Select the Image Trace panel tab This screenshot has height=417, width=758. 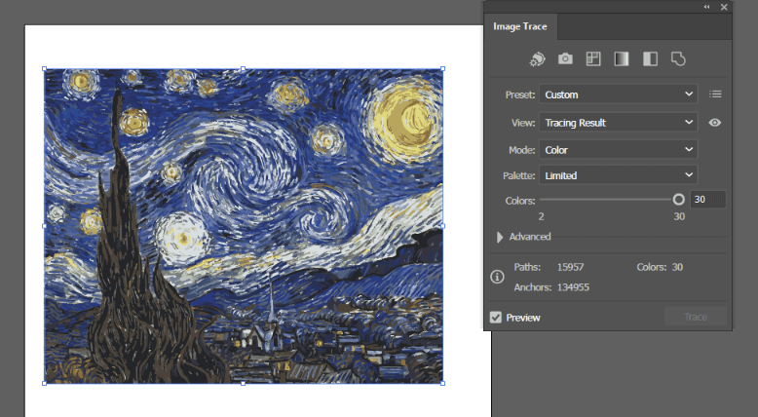click(x=520, y=26)
